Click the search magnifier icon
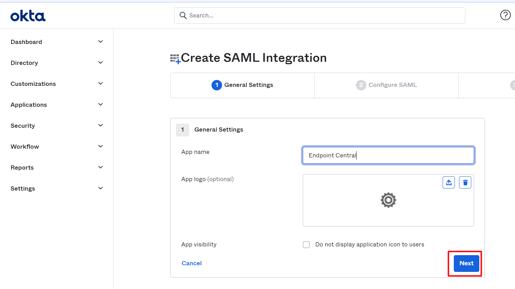The width and height of the screenshot is (515, 289). [x=183, y=15]
